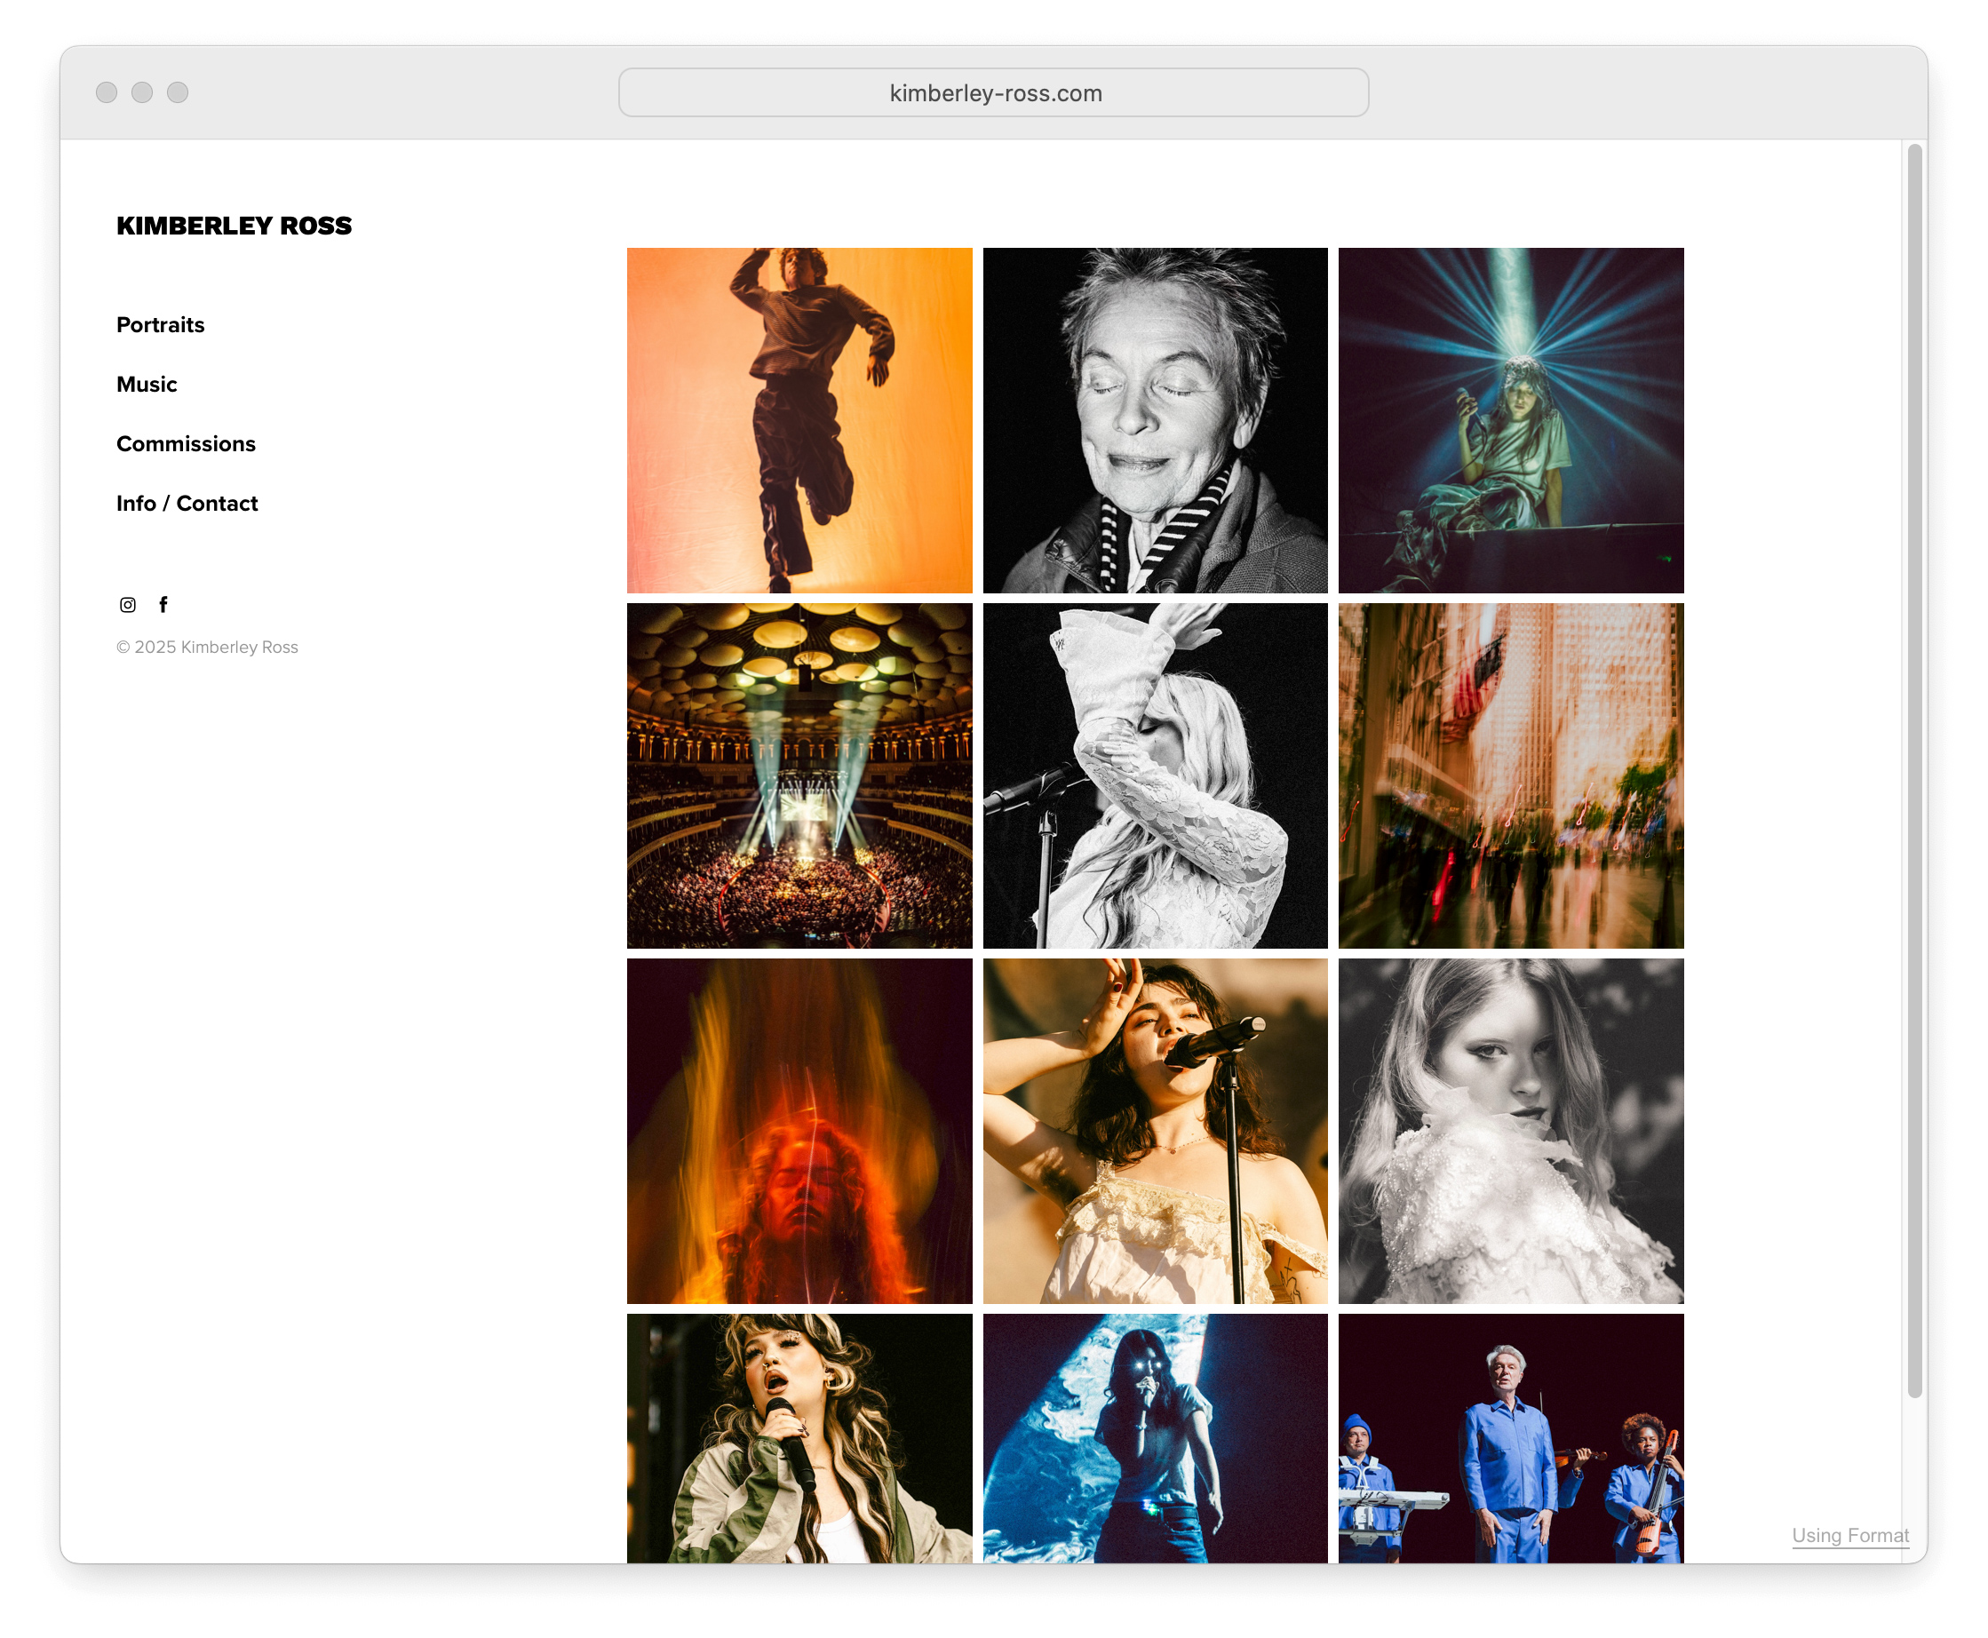This screenshot has height=1638, width=1988.
Task: Open the blurred city street flag photo
Action: point(1509,775)
